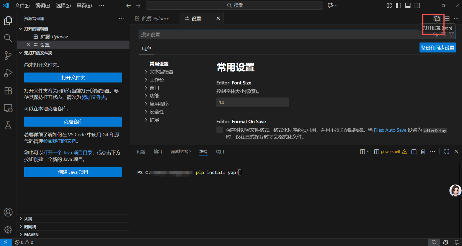
Task: Expand the 功能 settings category
Action: [x=154, y=96]
